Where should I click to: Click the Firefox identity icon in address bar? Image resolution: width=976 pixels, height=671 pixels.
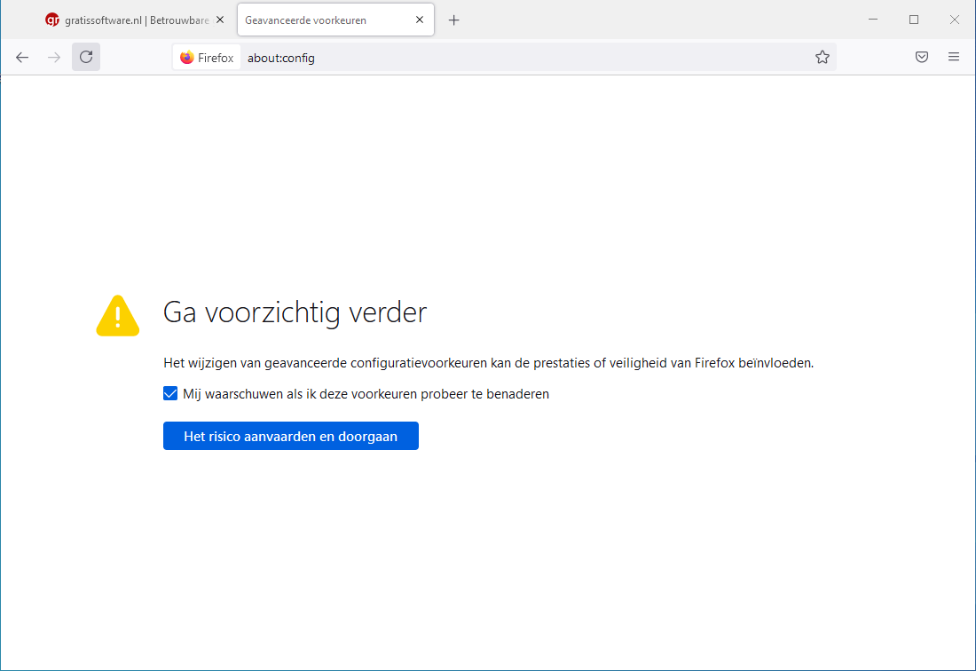click(x=207, y=58)
